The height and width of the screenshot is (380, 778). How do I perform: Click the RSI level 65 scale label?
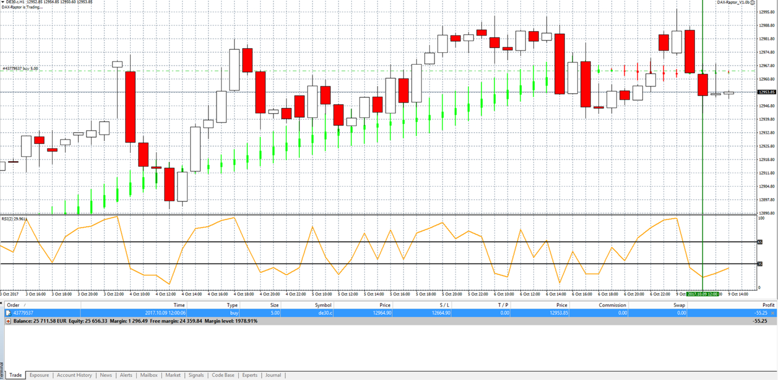point(760,242)
